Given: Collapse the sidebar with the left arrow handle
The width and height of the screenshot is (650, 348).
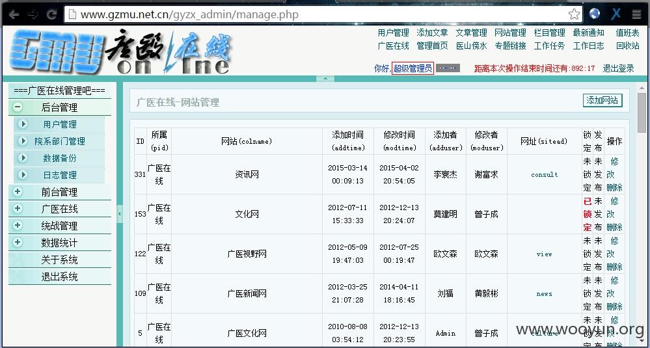Looking at the screenshot, I should 120,214.
